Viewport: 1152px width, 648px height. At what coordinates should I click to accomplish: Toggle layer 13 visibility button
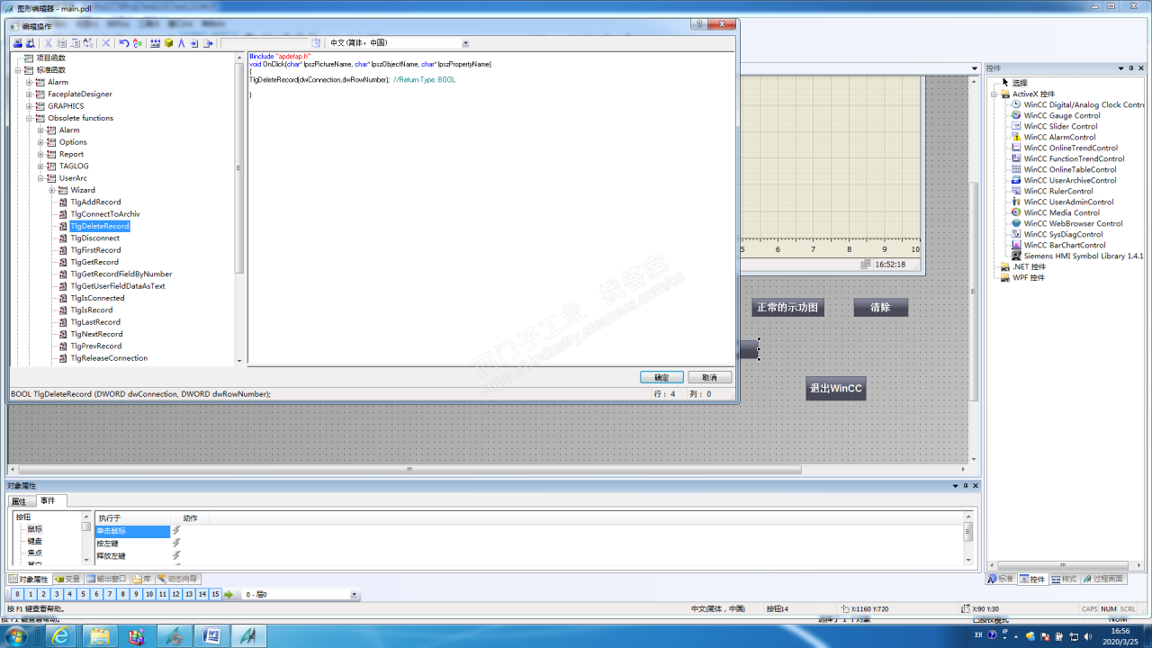coord(188,595)
